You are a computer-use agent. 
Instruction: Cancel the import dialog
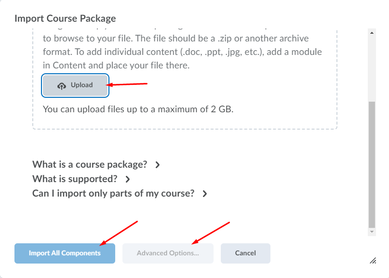(245, 253)
